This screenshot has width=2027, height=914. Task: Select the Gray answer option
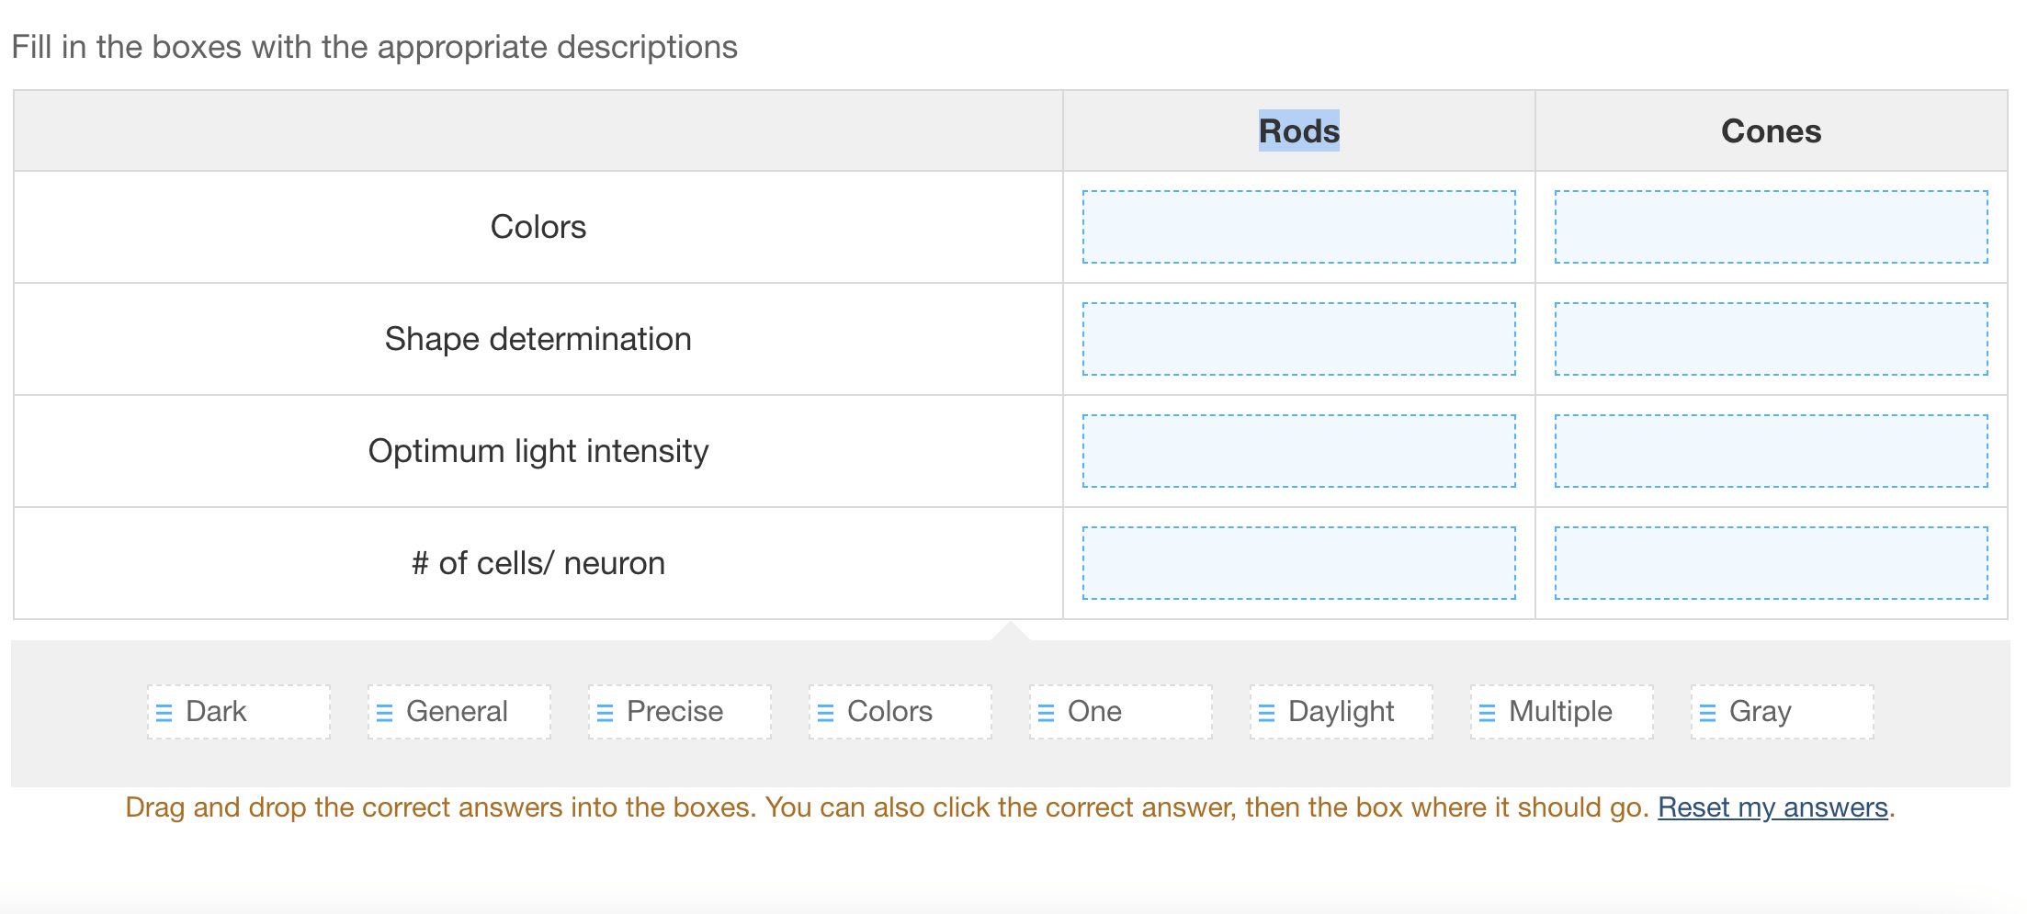(1780, 711)
